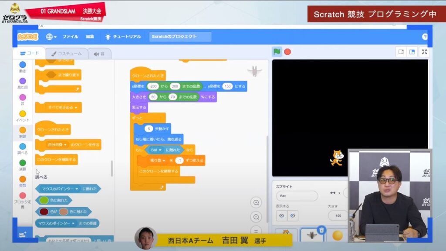Set sprite to visible with eye icon
The image size is (446, 251).
point(282,215)
